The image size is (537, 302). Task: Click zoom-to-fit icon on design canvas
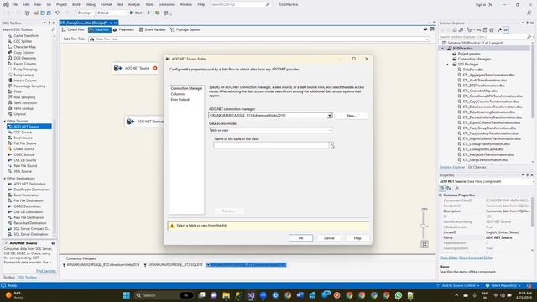point(425,244)
